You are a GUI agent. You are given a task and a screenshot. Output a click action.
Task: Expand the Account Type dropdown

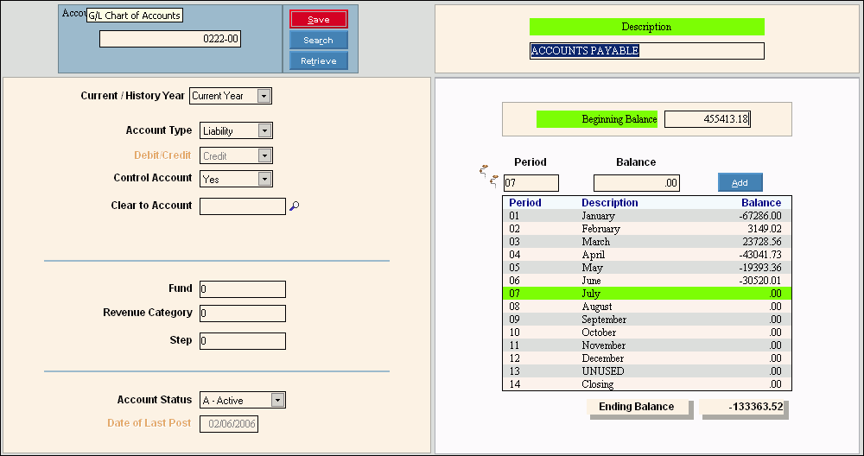[264, 130]
